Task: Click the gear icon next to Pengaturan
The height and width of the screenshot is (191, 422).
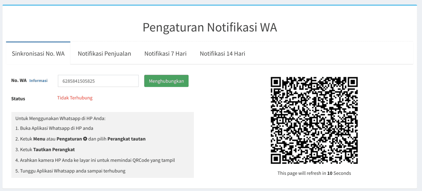Action: pyautogui.click(x=85, y=139)
